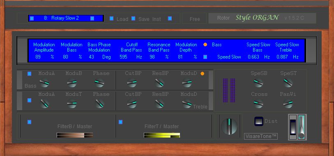Viewport: 334px width, 156px height.
Task: Click the Free label in the top bar
Action: pos(195,19)
